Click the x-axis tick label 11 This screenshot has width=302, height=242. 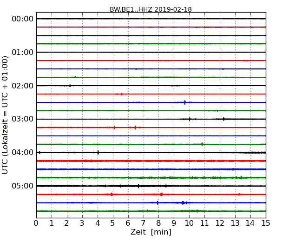click(x=204, y=223)
